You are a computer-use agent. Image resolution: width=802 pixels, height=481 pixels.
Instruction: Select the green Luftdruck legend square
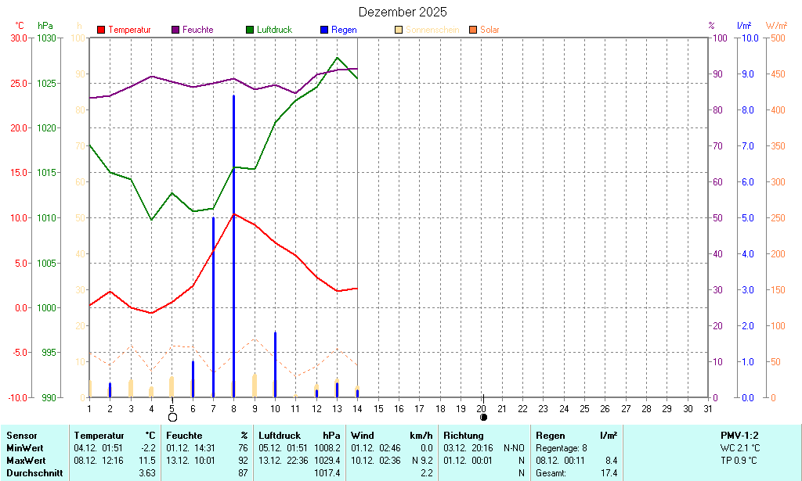(x=250, y=30)
